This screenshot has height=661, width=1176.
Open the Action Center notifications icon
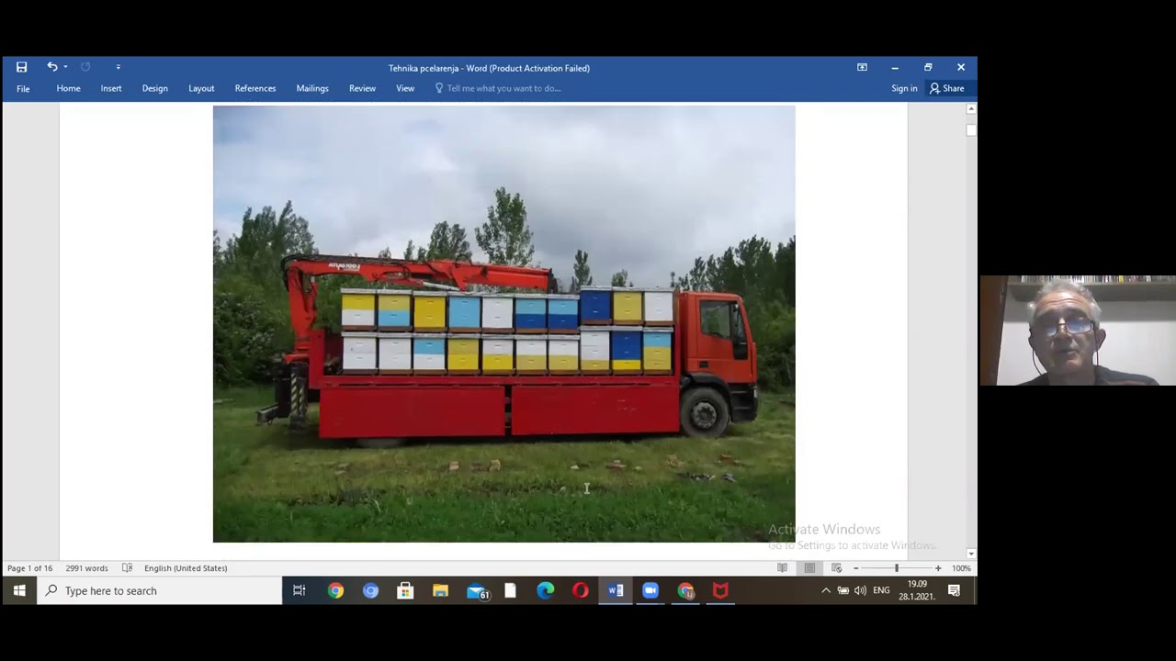click(954, 590)
